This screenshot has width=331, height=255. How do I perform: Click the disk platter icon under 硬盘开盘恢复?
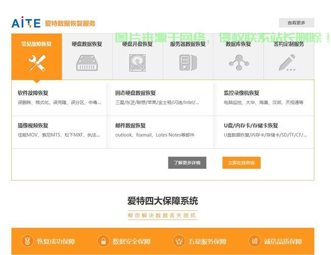coord(137,63)
